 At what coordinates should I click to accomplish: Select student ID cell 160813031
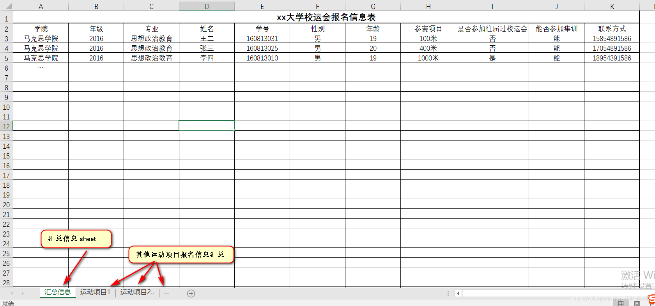tap(262, 38)
